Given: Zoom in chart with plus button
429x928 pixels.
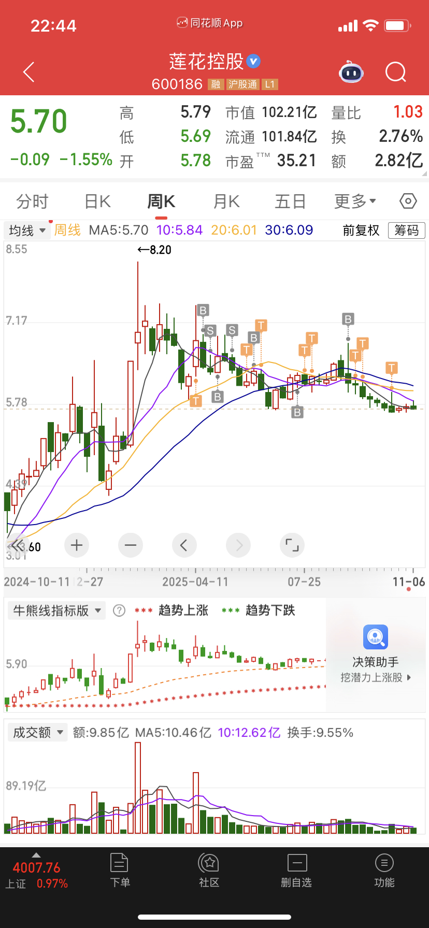Looking at the screenshot, I should click(77, 545).
